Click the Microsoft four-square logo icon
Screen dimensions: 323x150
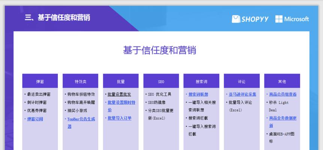(x=279, y=19)
